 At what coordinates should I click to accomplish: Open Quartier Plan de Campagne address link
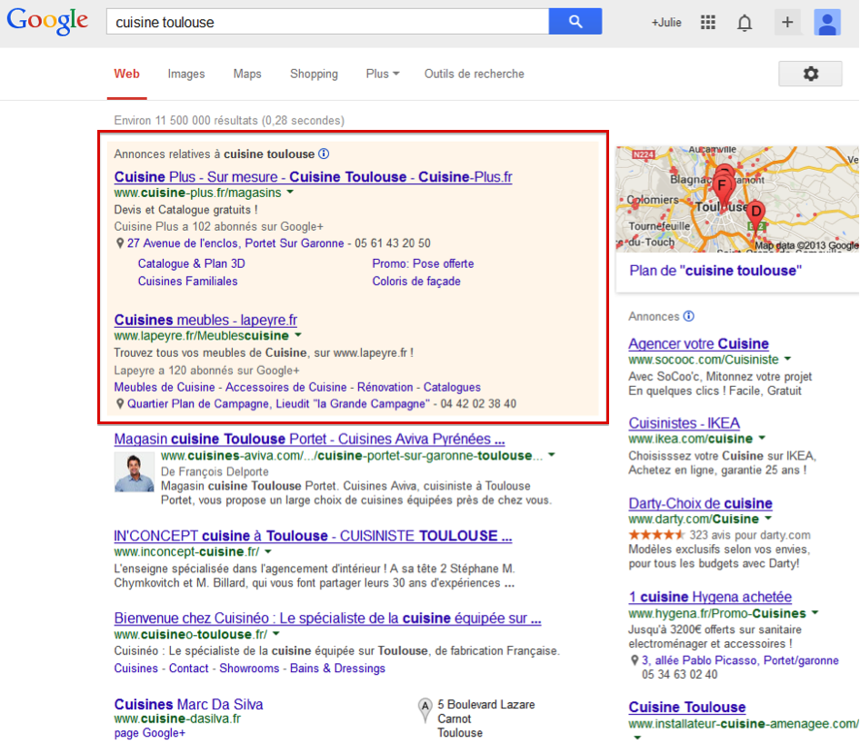(x=278, y=404)
